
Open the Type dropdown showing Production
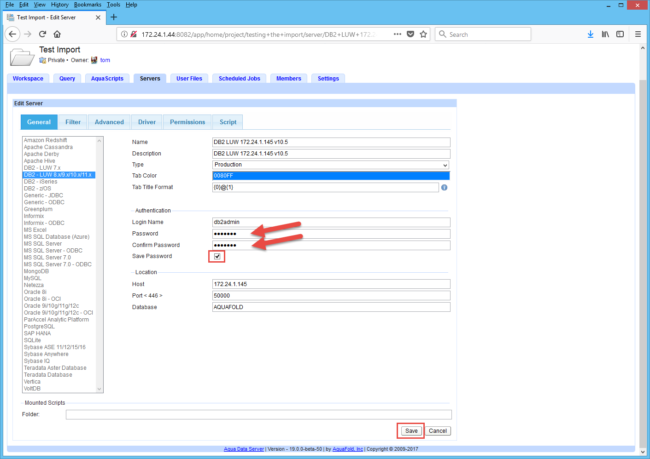[331, 165]
